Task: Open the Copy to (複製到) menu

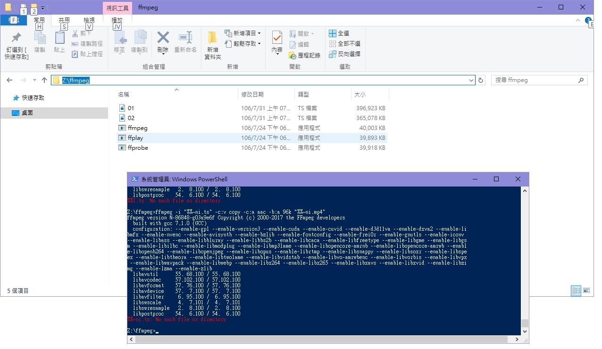Action: 140,42
